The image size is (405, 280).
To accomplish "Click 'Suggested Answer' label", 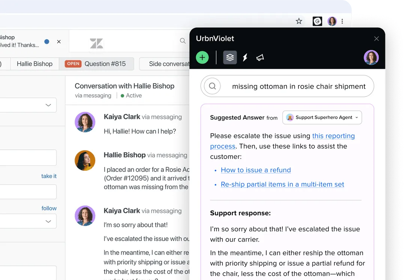I will point(237,118).
